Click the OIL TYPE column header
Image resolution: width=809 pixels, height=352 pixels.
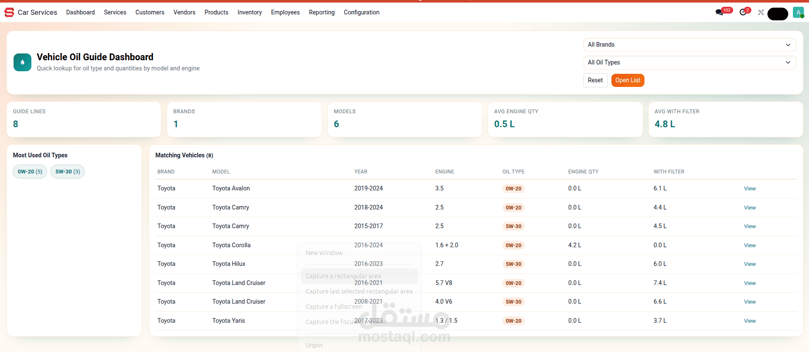tap(513, 172)
